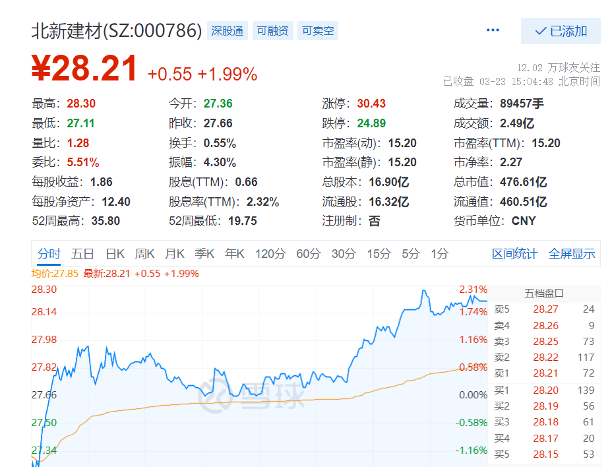Image resolution: width=610 pixels, height=467 pixels.
Task: Select the 60分 interval tab
Action: pos(309,254)
